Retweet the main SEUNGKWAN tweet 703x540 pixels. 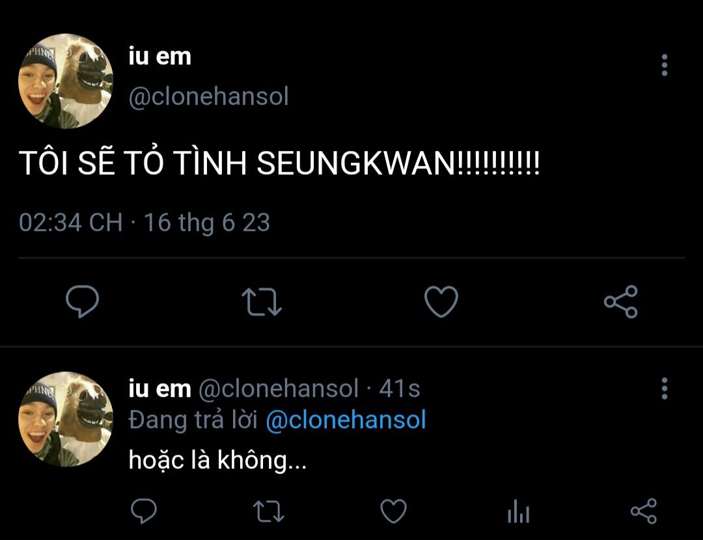point(261,302)
